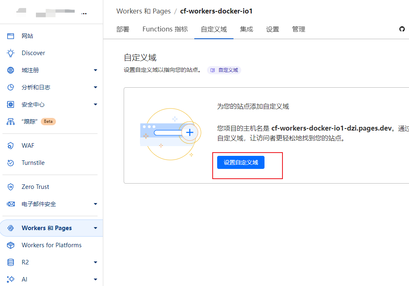This screenshot has width=409, height=286.
Task: Click the Zero Trust icon
Action: [11, 187]
